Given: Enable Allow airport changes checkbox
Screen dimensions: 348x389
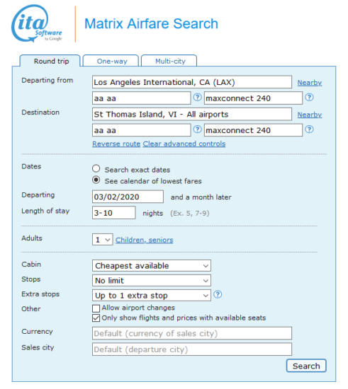Looking at the screenshot, I should [96, 308].
